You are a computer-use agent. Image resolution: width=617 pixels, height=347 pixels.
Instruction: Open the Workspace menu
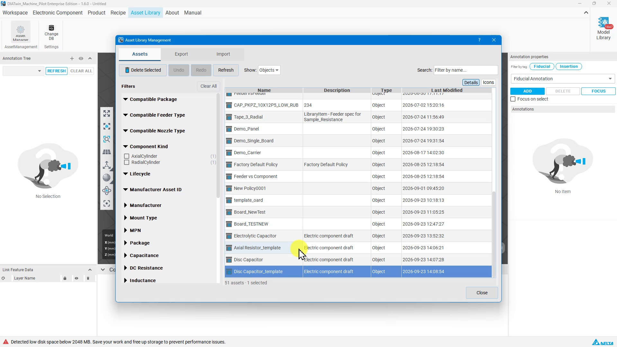[x=15, y=13]
